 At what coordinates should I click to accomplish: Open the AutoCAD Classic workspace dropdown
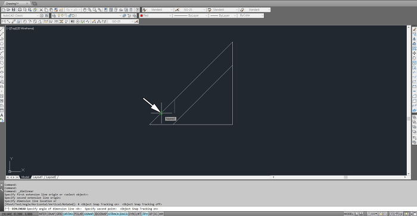[x=20, y=15]
